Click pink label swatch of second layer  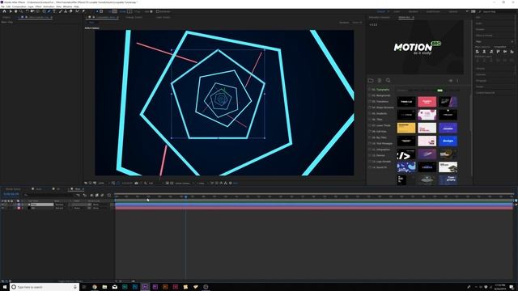pyautogui.click(x=19, y=209)
